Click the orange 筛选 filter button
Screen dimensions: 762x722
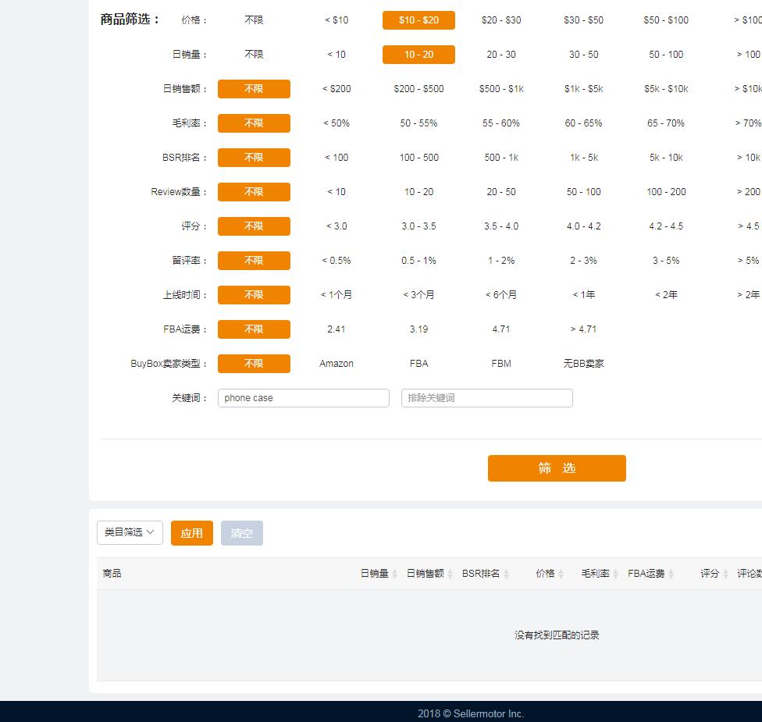[x=557, y=468]
